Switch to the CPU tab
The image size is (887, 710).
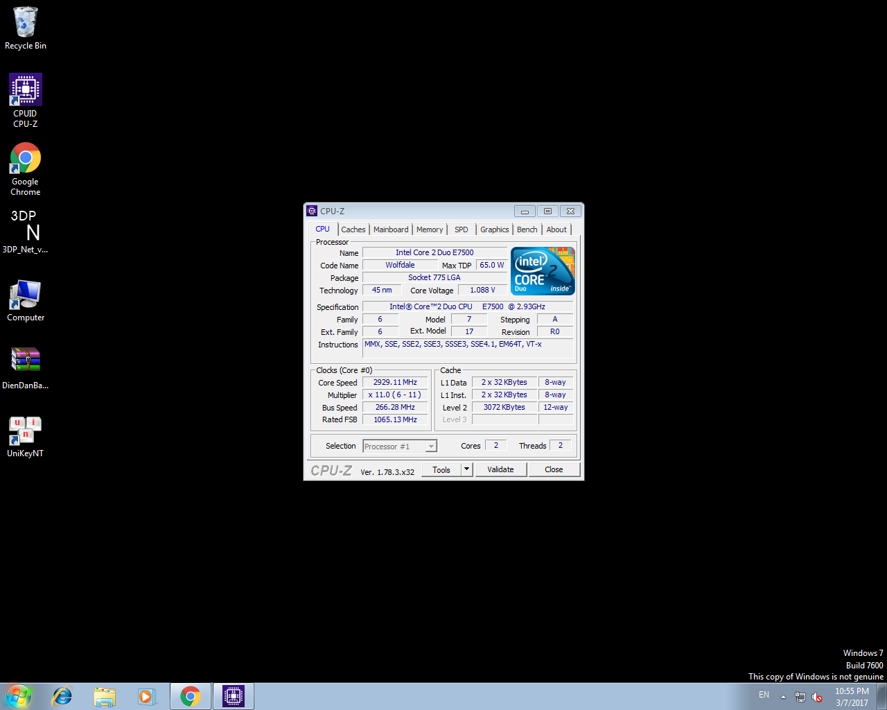click(323, 229)
